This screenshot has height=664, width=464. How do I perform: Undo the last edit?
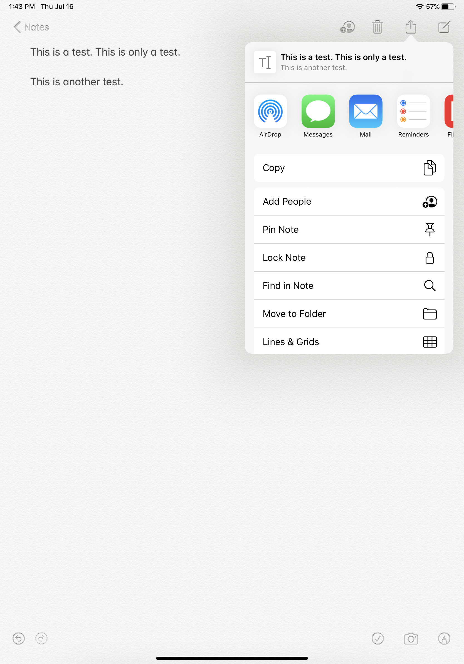click(x=19, y=638)
